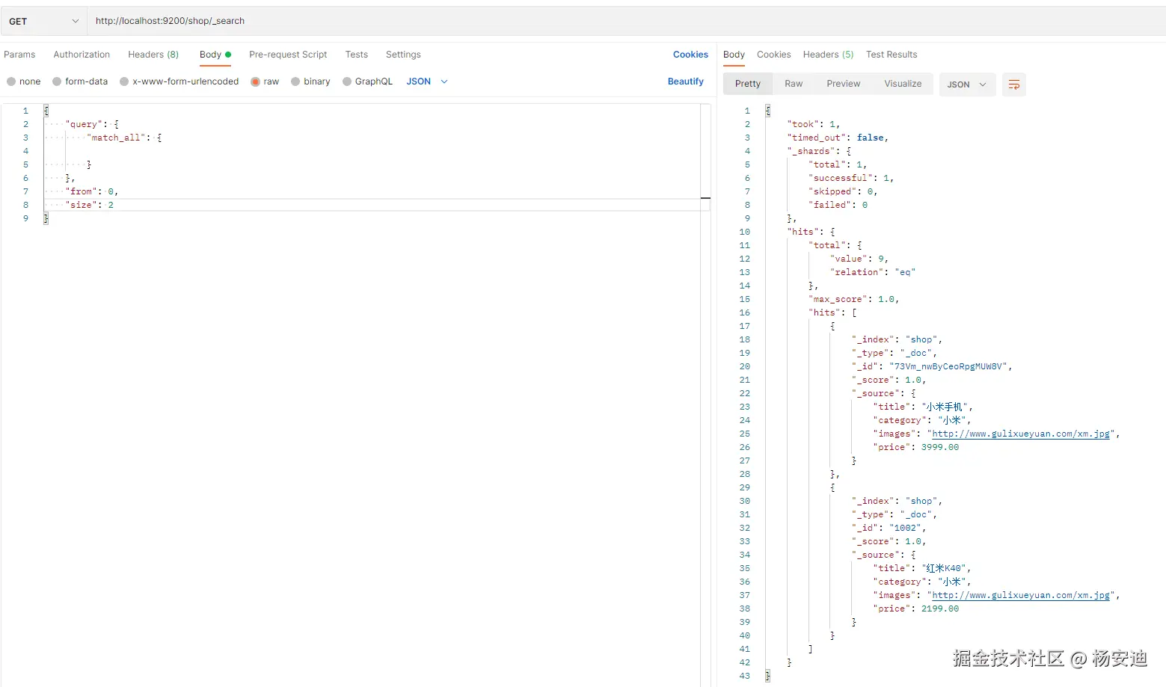Open the Pre-request Script tab
The image size is (1166, 687).
[x=288, y=55]
